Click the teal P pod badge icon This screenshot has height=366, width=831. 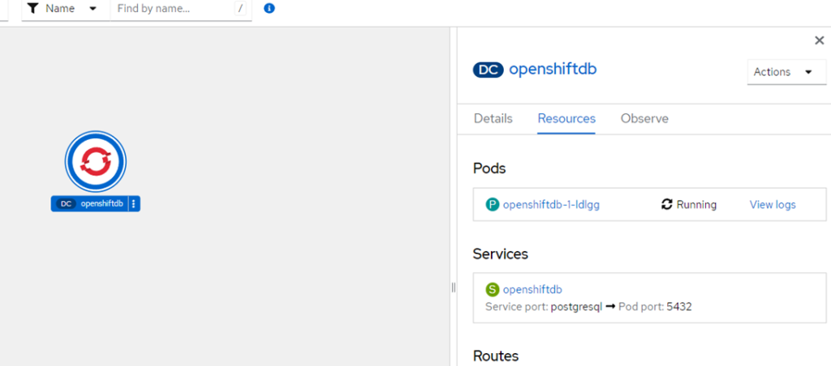tap(493, 205)
